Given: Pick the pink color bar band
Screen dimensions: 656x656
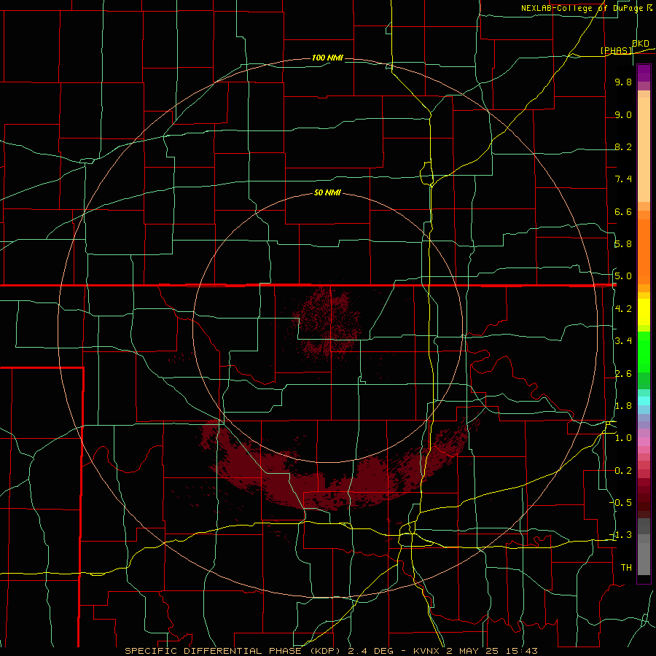Looking at the screenshot, I should point(644,442).
